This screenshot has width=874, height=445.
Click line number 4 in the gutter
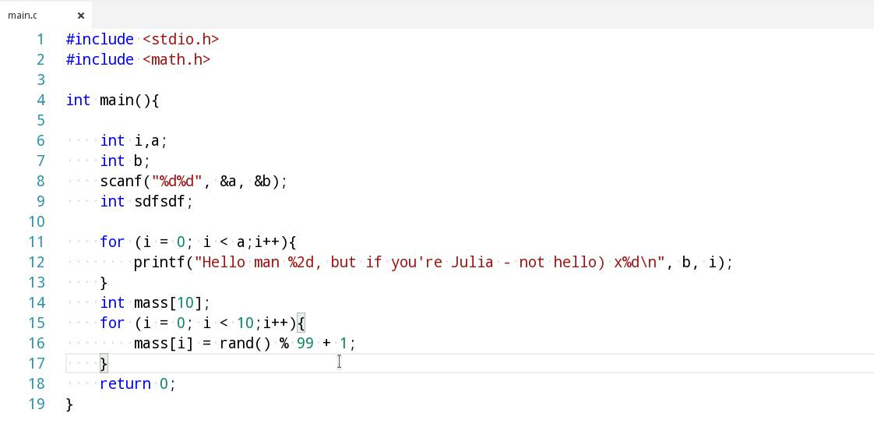(41, 100)
